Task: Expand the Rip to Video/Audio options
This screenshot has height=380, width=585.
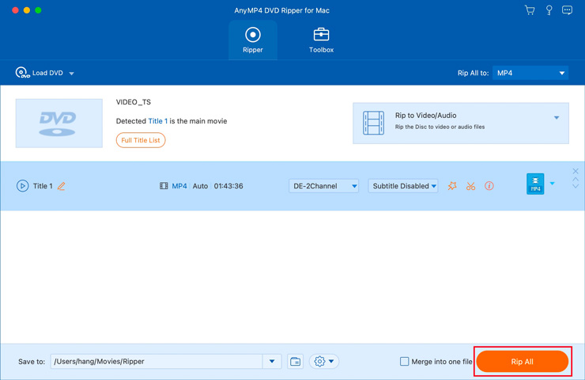Action: click(x=557, y=118)
